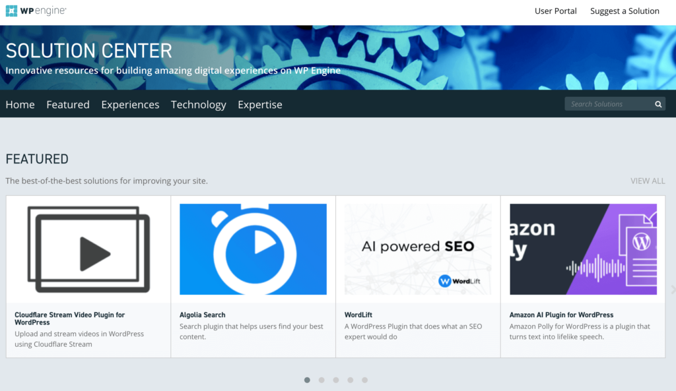Click the Search Solutions input field
Viewport: 676px width, 391px height.
tap(607, 104)
